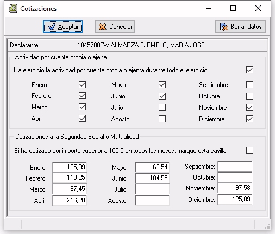Maximize the Cotizaciones window
Image resolution: width=275 pixels, height=234 pixels.
pos(233,8)
